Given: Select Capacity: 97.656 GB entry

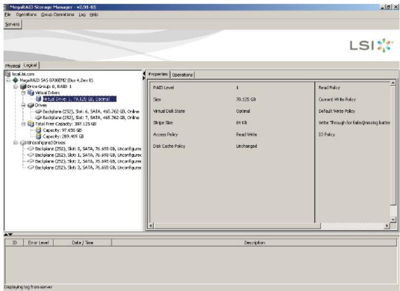Looking at the screenshot, I should point(62,130).
